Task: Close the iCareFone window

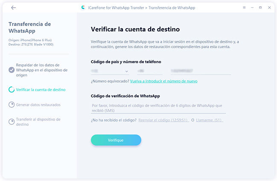Action: tap(269, 8)
